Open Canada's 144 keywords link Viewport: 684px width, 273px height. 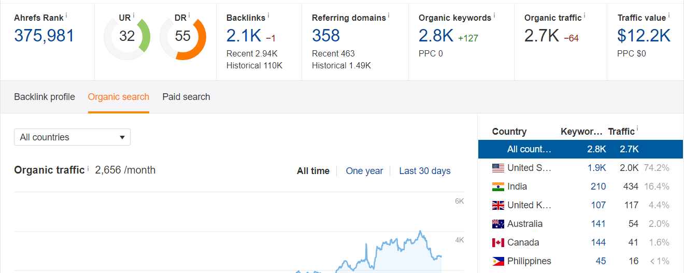(x=598, y=242)
